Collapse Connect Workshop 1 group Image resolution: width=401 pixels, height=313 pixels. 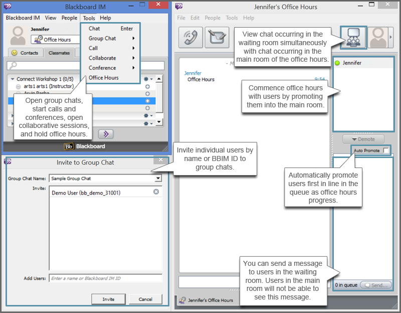(12, 79)
